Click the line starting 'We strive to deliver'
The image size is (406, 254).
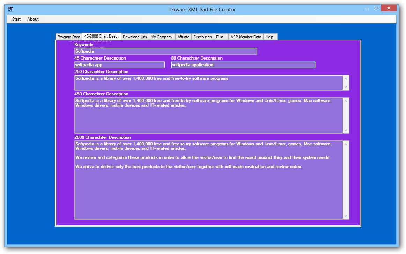pos(189,167)
